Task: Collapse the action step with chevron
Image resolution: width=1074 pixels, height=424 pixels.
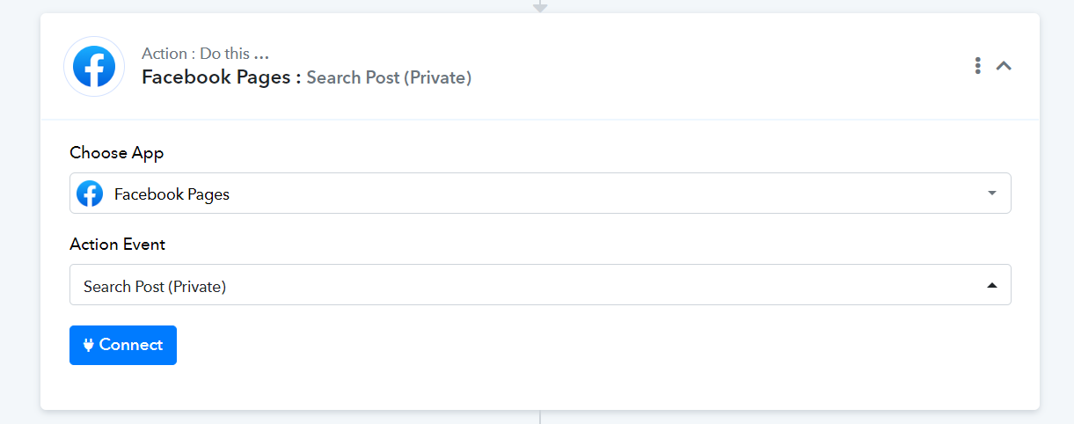Action: tap(1004, 65)
